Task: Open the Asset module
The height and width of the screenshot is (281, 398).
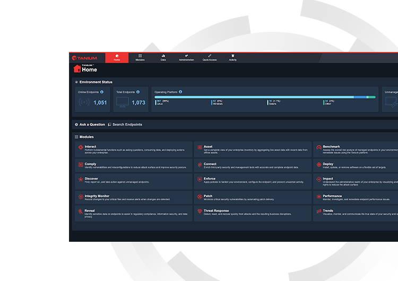Action: (x=253, y=150)
